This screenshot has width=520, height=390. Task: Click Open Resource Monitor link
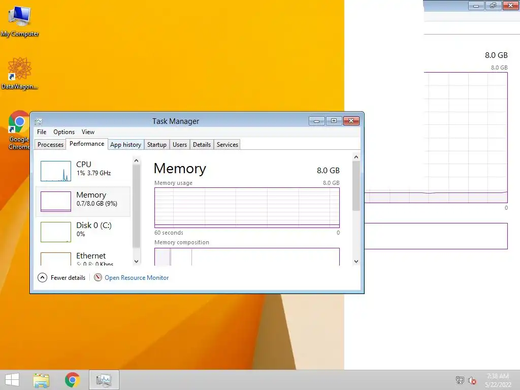(137, 278)
